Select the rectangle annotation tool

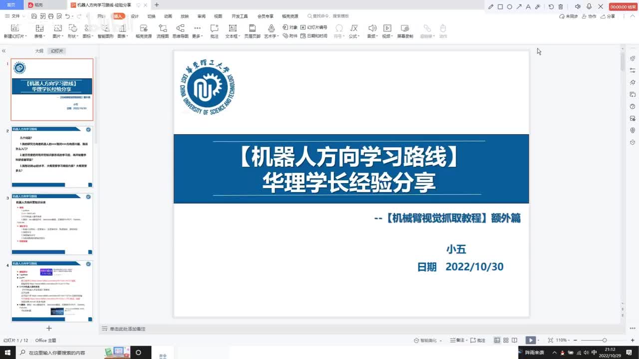click(500, 7)
